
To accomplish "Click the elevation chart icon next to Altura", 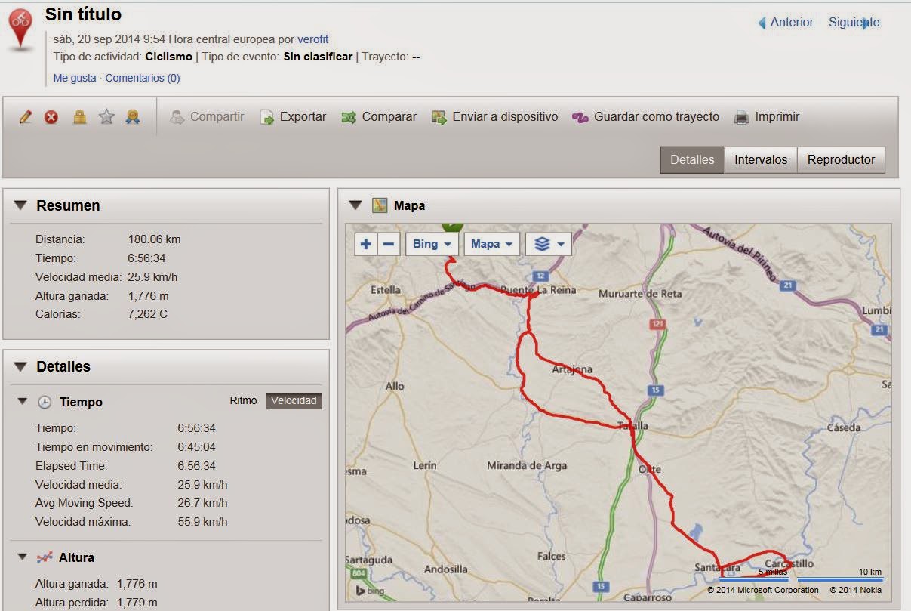I will (x=45, y=557).
